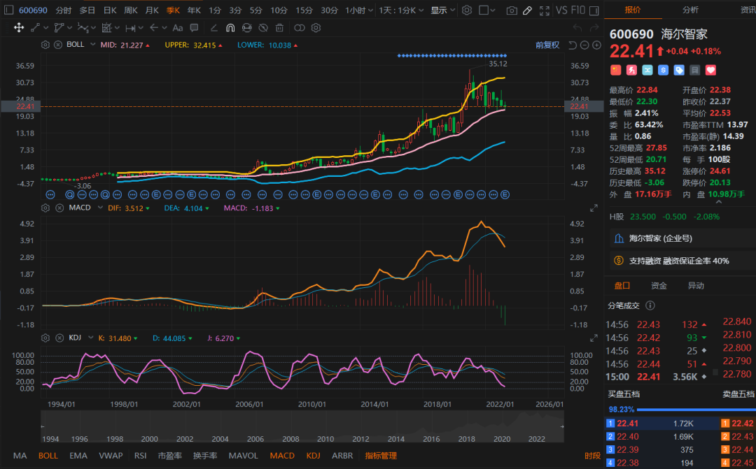Click the camera screenshot icon

(x=512, y=10)
